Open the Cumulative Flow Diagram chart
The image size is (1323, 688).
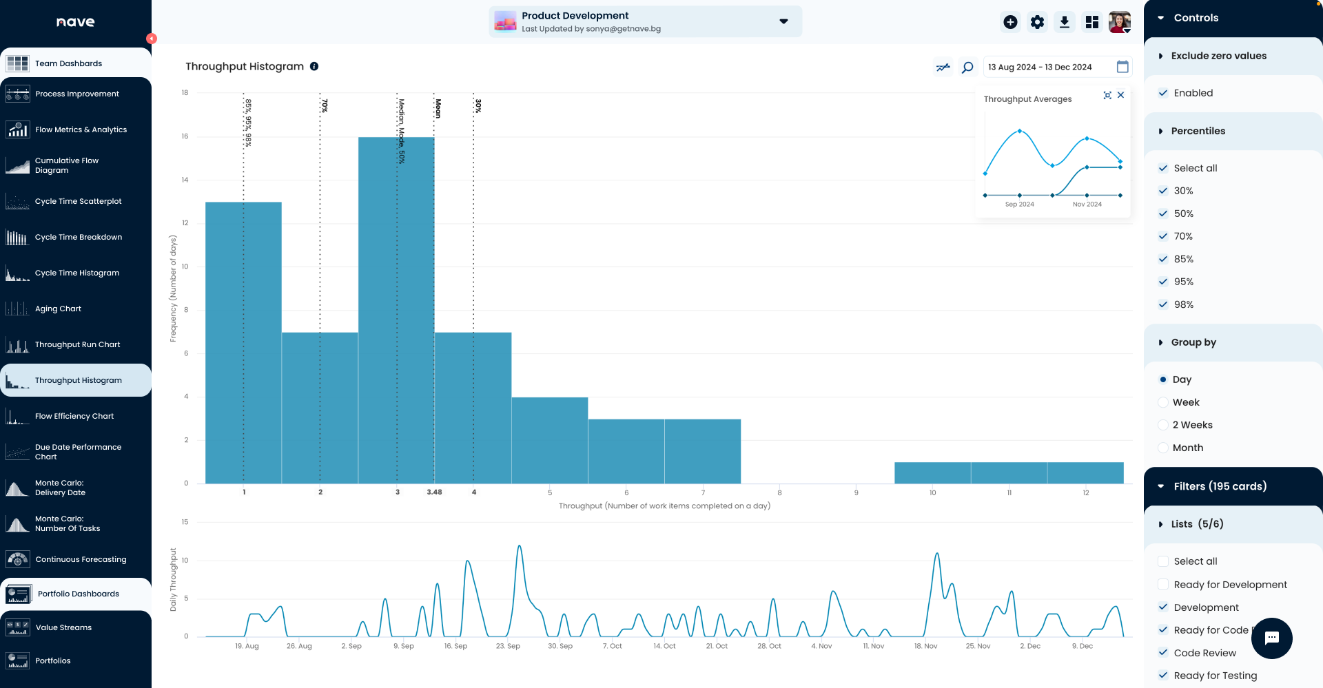67,165
